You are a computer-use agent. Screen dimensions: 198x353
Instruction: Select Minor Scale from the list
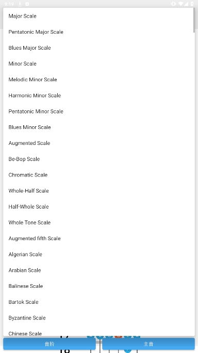click(99, 64)
